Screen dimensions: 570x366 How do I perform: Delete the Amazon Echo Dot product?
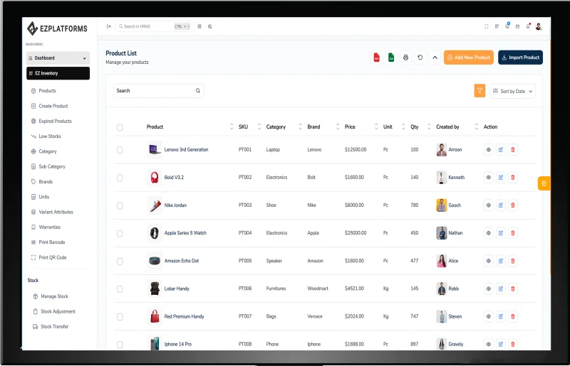512,261
